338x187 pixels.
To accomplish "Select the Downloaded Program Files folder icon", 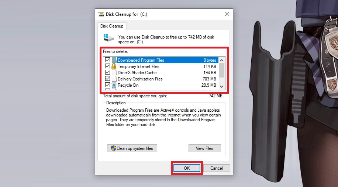I will click(x=114, y=60).
